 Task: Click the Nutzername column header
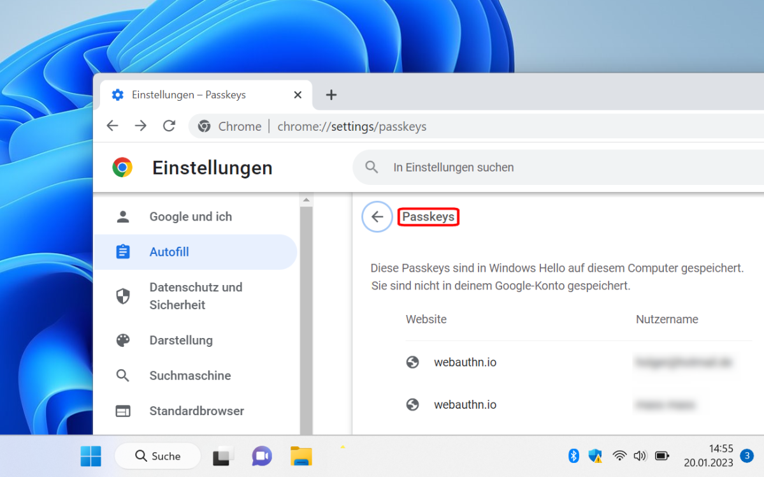667,319
